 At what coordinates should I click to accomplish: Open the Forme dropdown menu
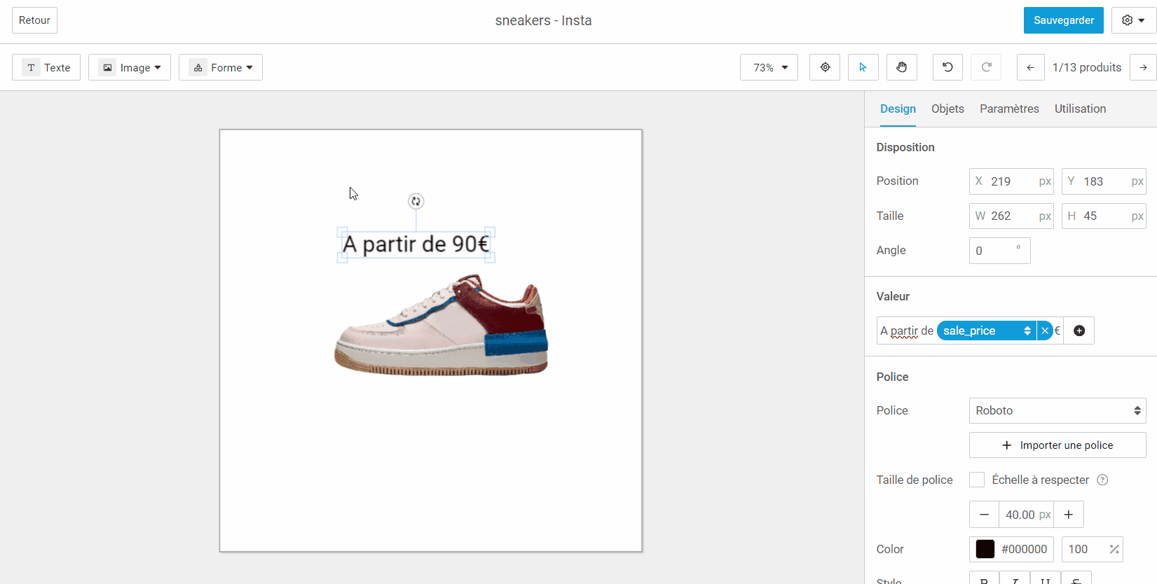(x=221, y=67)
